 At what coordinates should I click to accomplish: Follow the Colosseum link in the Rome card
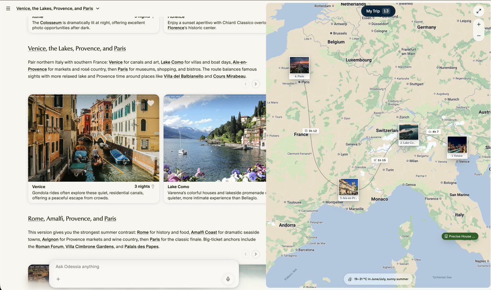pyautogui.click(x=51, y=23)
